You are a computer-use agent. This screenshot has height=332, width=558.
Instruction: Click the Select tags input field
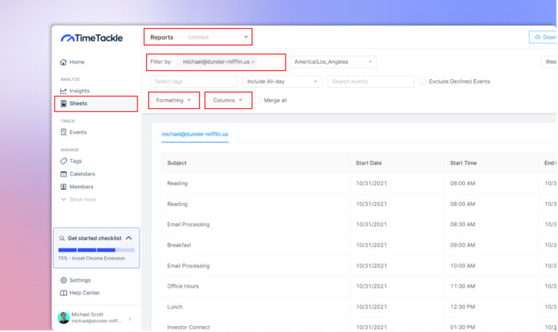coord(193,81)
